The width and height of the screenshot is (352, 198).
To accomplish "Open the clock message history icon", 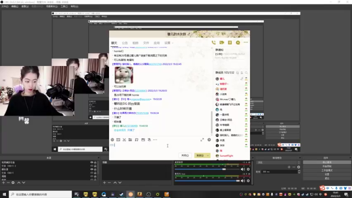I will pos(209,139).
